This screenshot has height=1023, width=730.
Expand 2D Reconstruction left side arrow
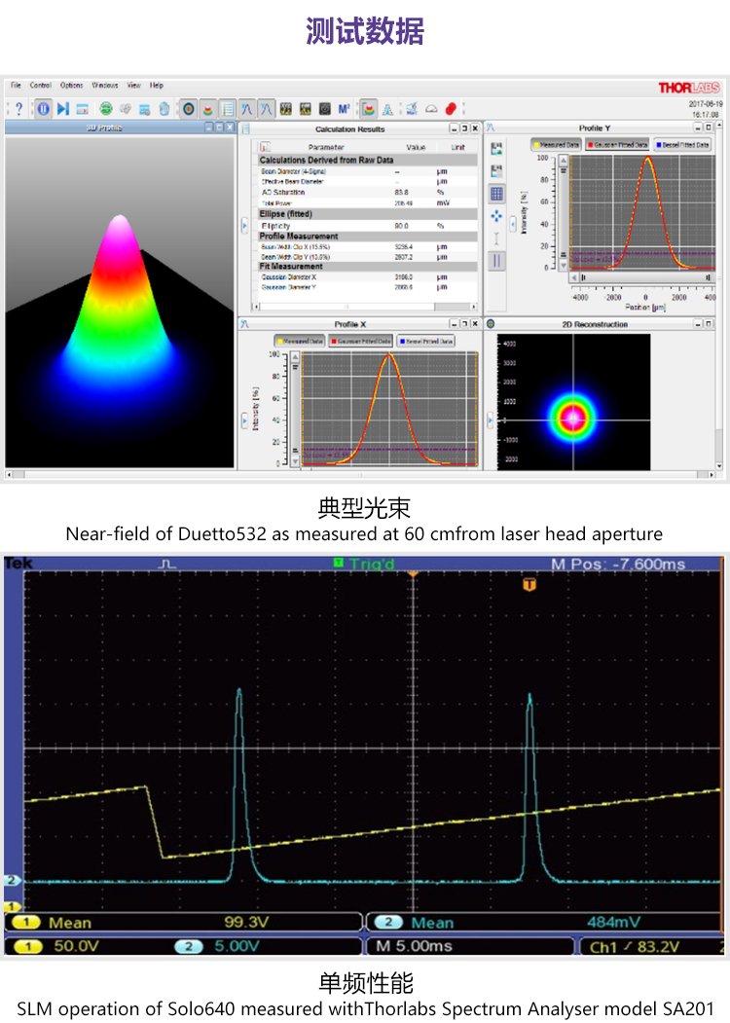pyautogui.click(x=491, y=420)
